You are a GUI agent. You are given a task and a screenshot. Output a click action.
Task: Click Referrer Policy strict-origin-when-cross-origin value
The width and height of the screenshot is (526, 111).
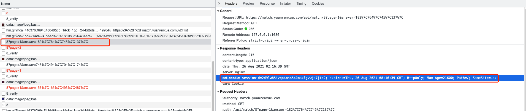point(279,40)
